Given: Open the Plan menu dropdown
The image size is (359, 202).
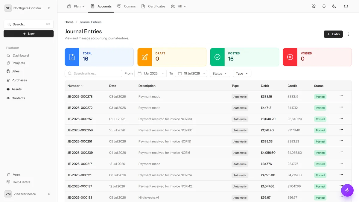Looking at the screenshot, I should [76, 6].
